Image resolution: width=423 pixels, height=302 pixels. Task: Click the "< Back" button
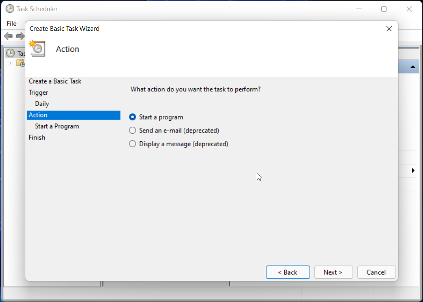[x=288, y=272]
